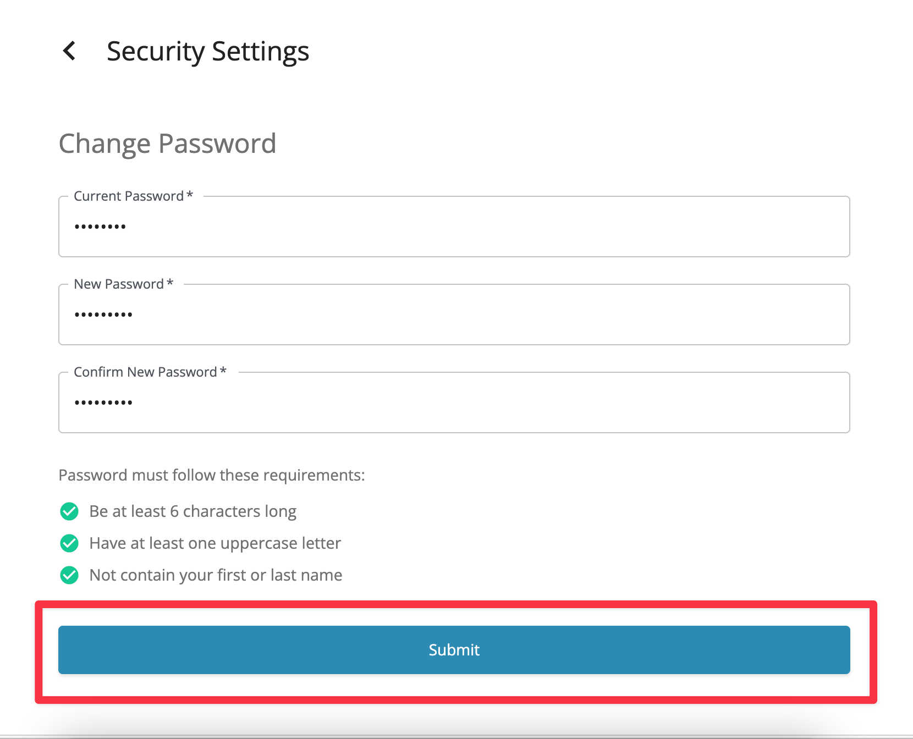Click the back arrow icon

click(x=69, y=51)
